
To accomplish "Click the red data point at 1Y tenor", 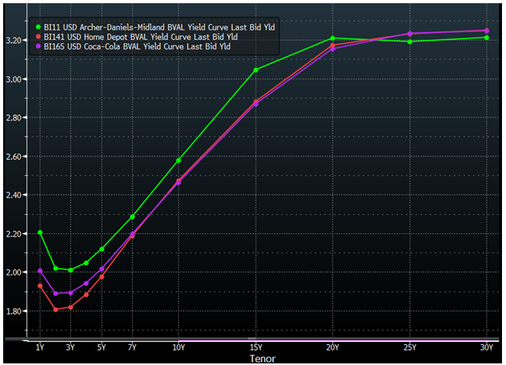I will tap(40, 286).
